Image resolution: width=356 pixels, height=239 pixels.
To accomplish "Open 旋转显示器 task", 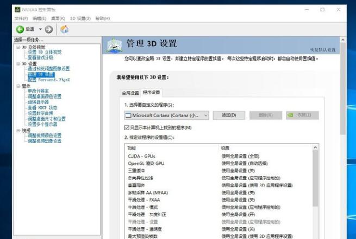I will click(x=38, y=102).
